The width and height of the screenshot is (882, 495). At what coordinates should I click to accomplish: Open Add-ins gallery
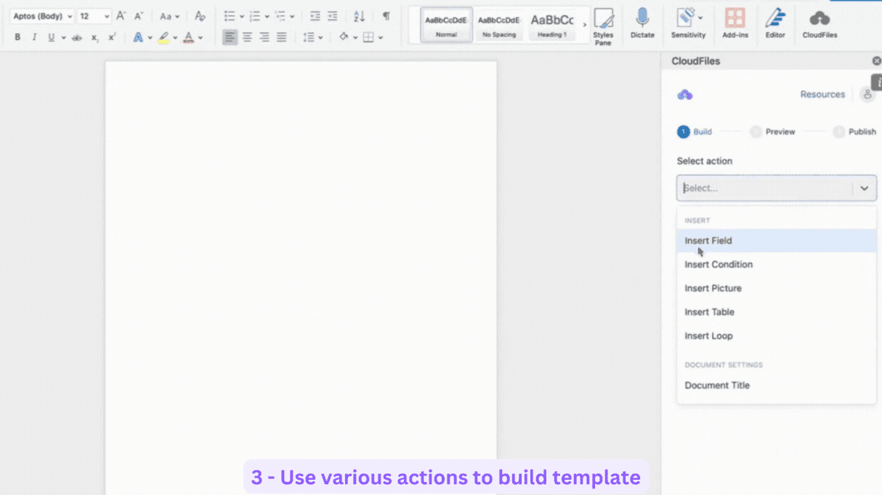[735, 24]
